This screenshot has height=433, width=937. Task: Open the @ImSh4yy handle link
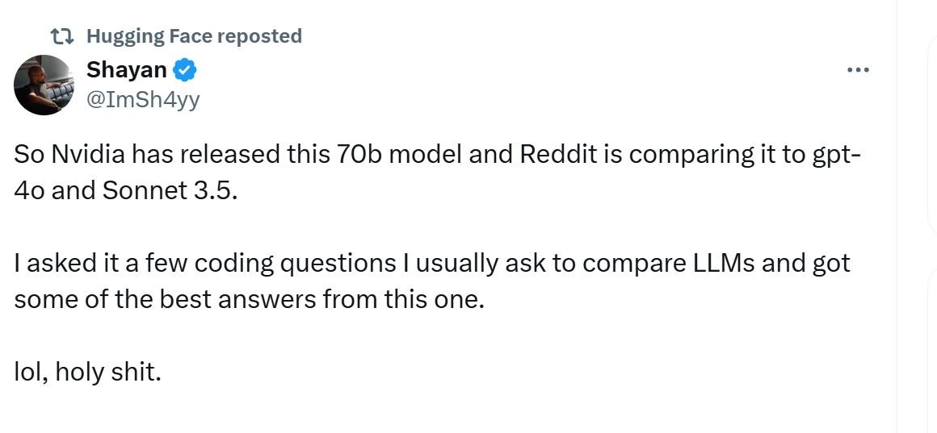(x=142, y=99)
